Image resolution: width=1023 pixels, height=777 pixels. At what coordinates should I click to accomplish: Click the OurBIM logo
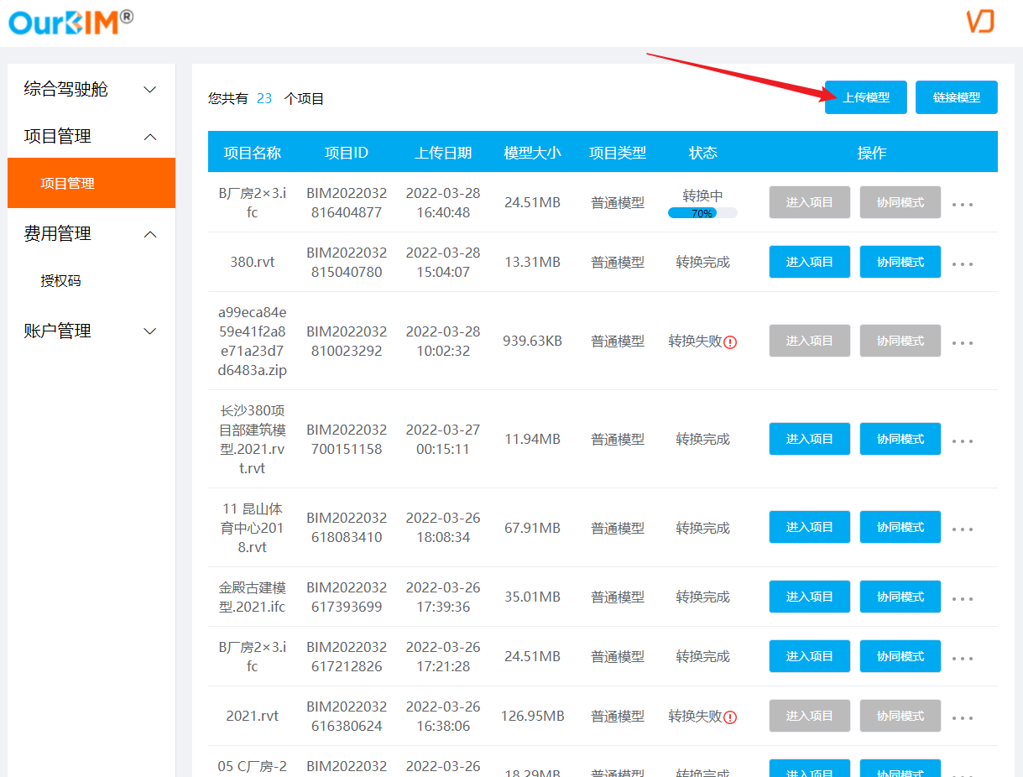pyautogui.click(x=70, y=22)
